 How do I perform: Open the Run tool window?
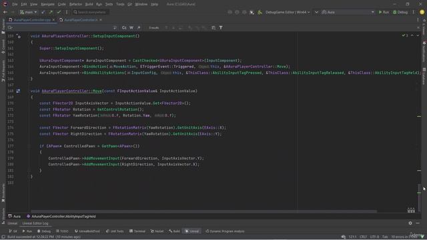[x=27, y=231]
